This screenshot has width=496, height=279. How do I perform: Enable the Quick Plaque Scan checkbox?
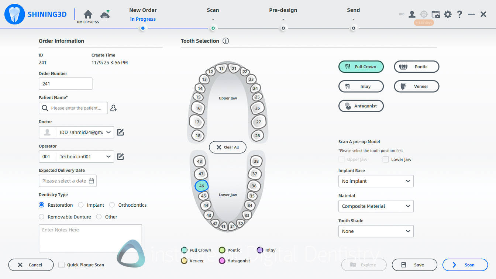click(61, 265)
